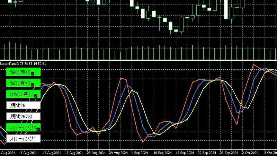The height and width of the screenshot is (156, 277).
Task: Disable the スローイング3 green button
Action: coord(21,128)
